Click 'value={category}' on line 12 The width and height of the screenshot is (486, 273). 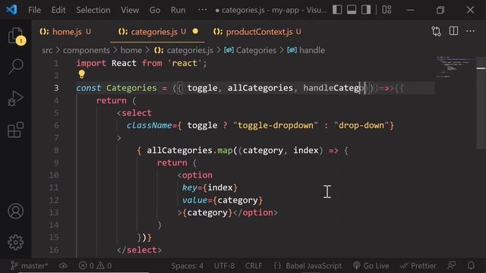click(x=222, y=200)
